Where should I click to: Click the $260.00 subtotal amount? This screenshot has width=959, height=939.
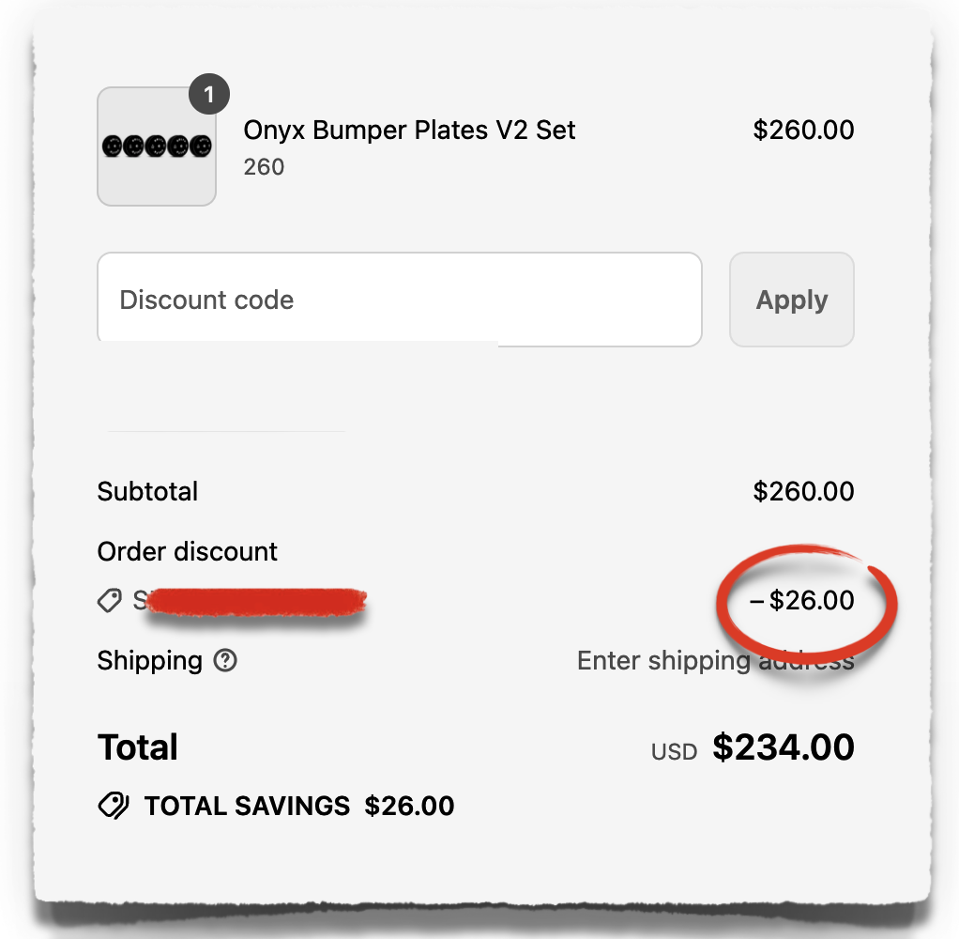[804, 491]
